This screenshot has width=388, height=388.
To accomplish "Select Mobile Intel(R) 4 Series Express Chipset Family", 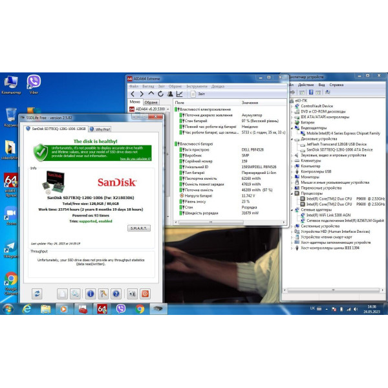I will (x=343, y=133).
